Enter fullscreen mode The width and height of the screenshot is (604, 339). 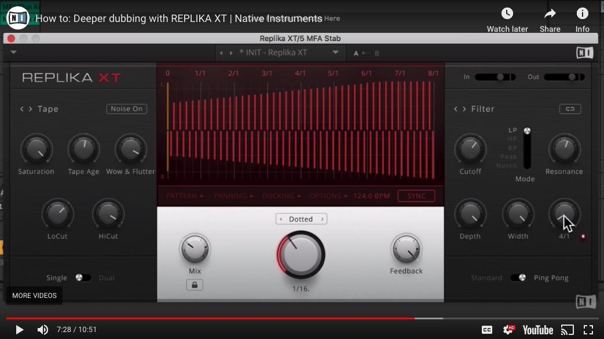point(588,330)
